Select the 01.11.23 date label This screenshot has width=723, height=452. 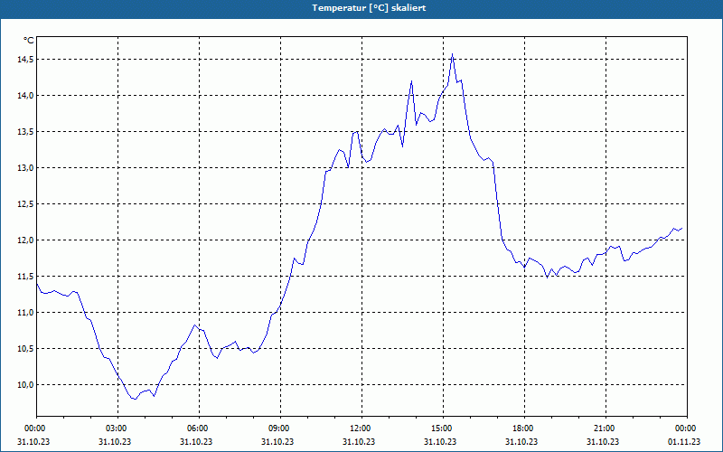684,442
